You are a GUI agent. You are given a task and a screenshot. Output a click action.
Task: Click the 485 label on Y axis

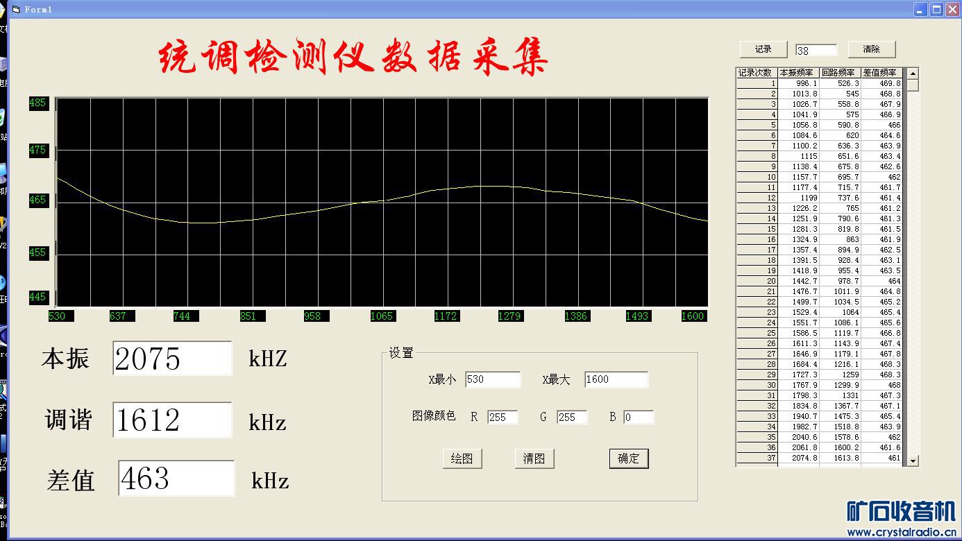pyautogui.click(x=37, y=103)
